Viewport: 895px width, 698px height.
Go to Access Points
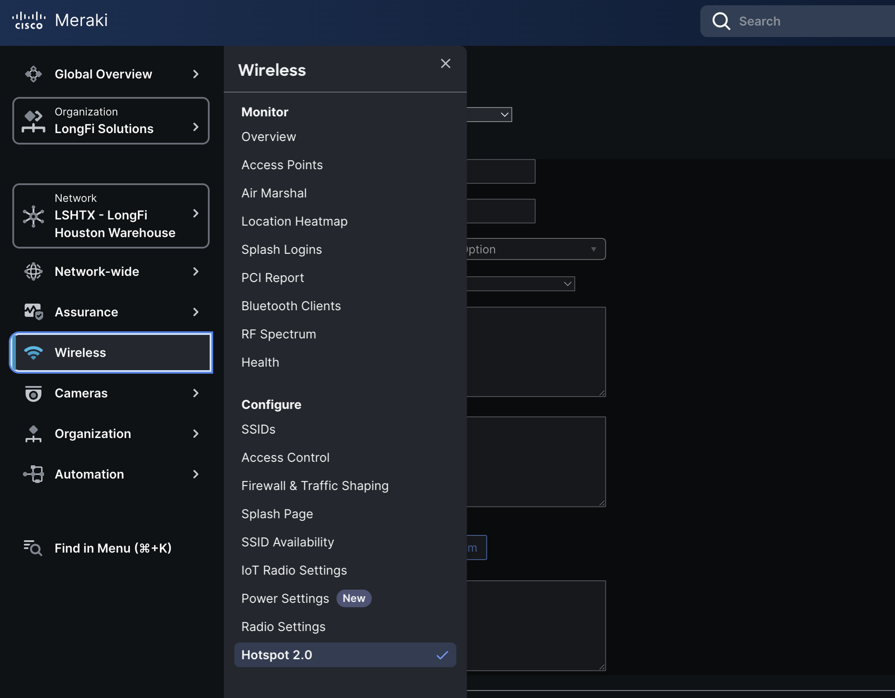(282, 165)
